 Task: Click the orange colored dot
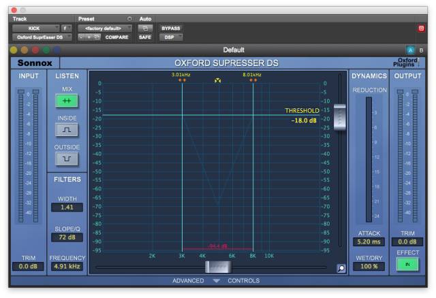[25, 50]
